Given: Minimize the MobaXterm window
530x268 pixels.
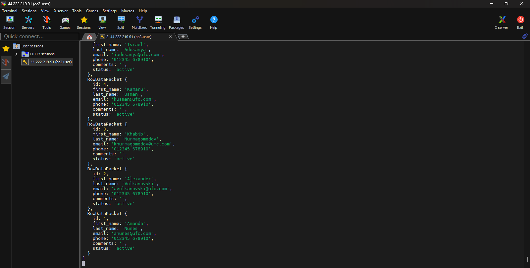Looking at the screenshot, I should [x=492, y=4].
